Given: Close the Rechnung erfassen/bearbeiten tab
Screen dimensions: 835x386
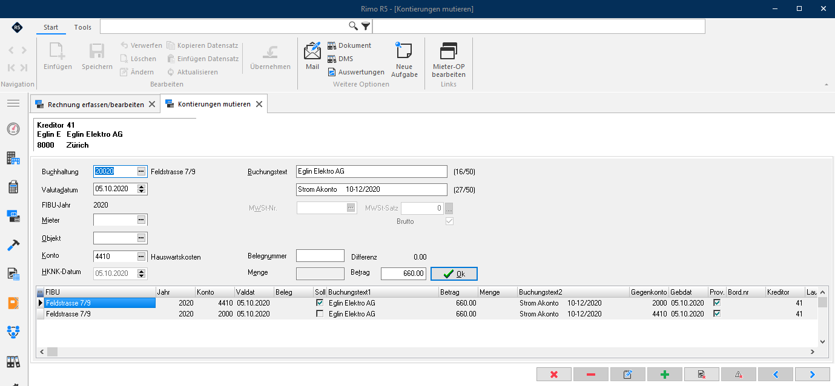Looking at the screenshot, I should [x=152, y=104].
